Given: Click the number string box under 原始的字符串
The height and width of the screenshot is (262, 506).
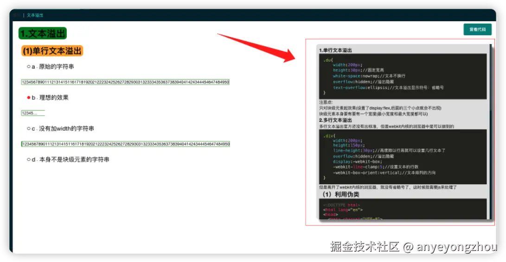Looking at the screenshot, I should [125, 82].
